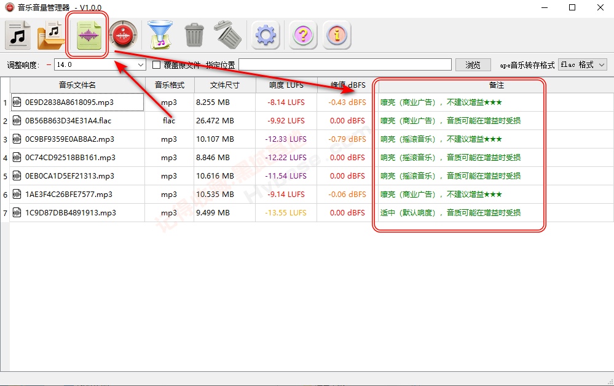Click the add music file icon
Screen dimensions: 614x386
click(x=18, y=35)
